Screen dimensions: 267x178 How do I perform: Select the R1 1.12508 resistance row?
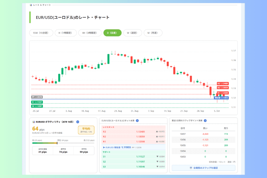point(133,142)
